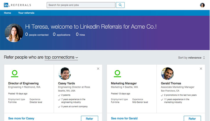Click the Director of Engineering job title
The image size is (210, 121).
23,83
